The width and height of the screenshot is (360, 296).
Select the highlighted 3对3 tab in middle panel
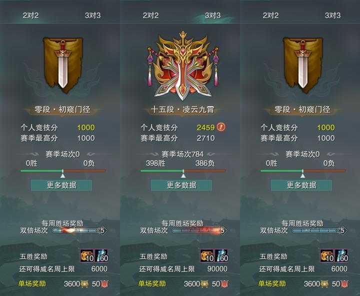212,16
